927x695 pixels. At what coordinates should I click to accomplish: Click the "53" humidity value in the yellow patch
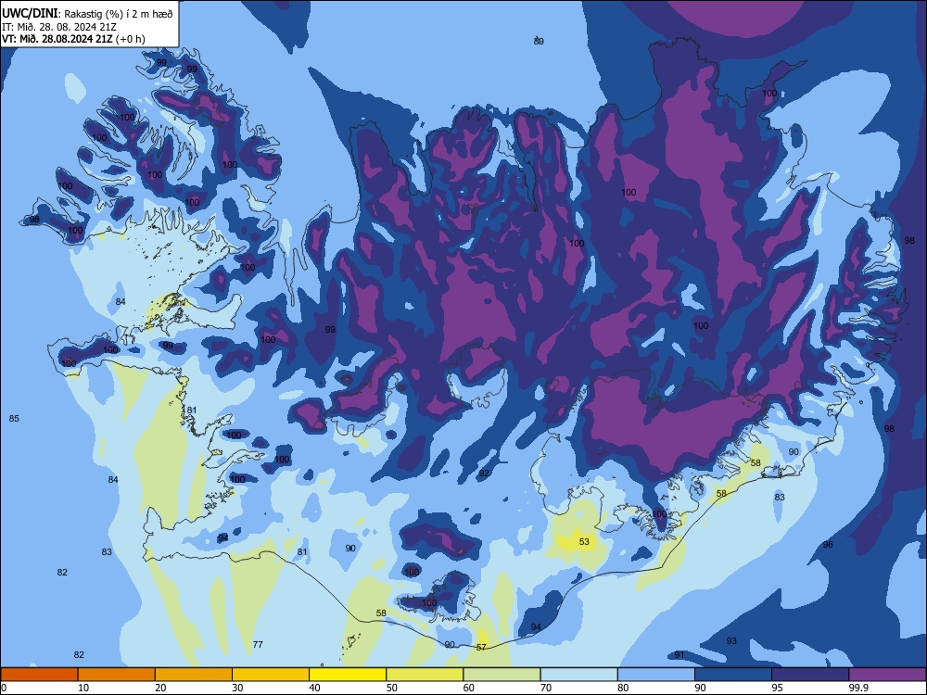(x=584, y=541)
